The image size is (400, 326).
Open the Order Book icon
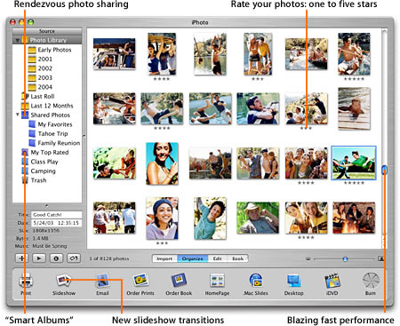point(179,280)
